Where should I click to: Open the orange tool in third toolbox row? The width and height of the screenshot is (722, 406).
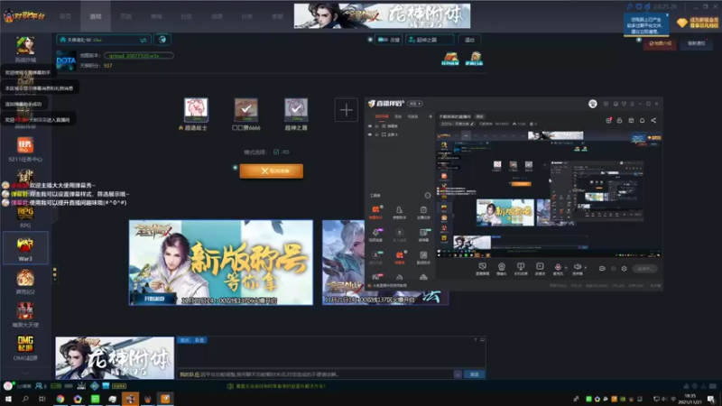pos(399,255)
